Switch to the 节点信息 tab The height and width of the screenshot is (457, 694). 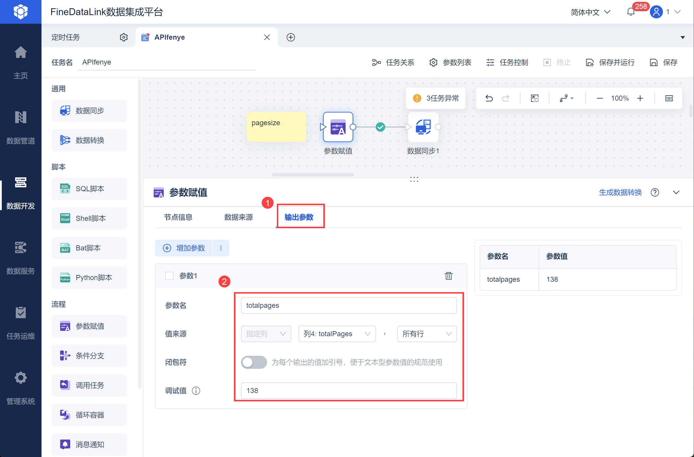point(178,217)
